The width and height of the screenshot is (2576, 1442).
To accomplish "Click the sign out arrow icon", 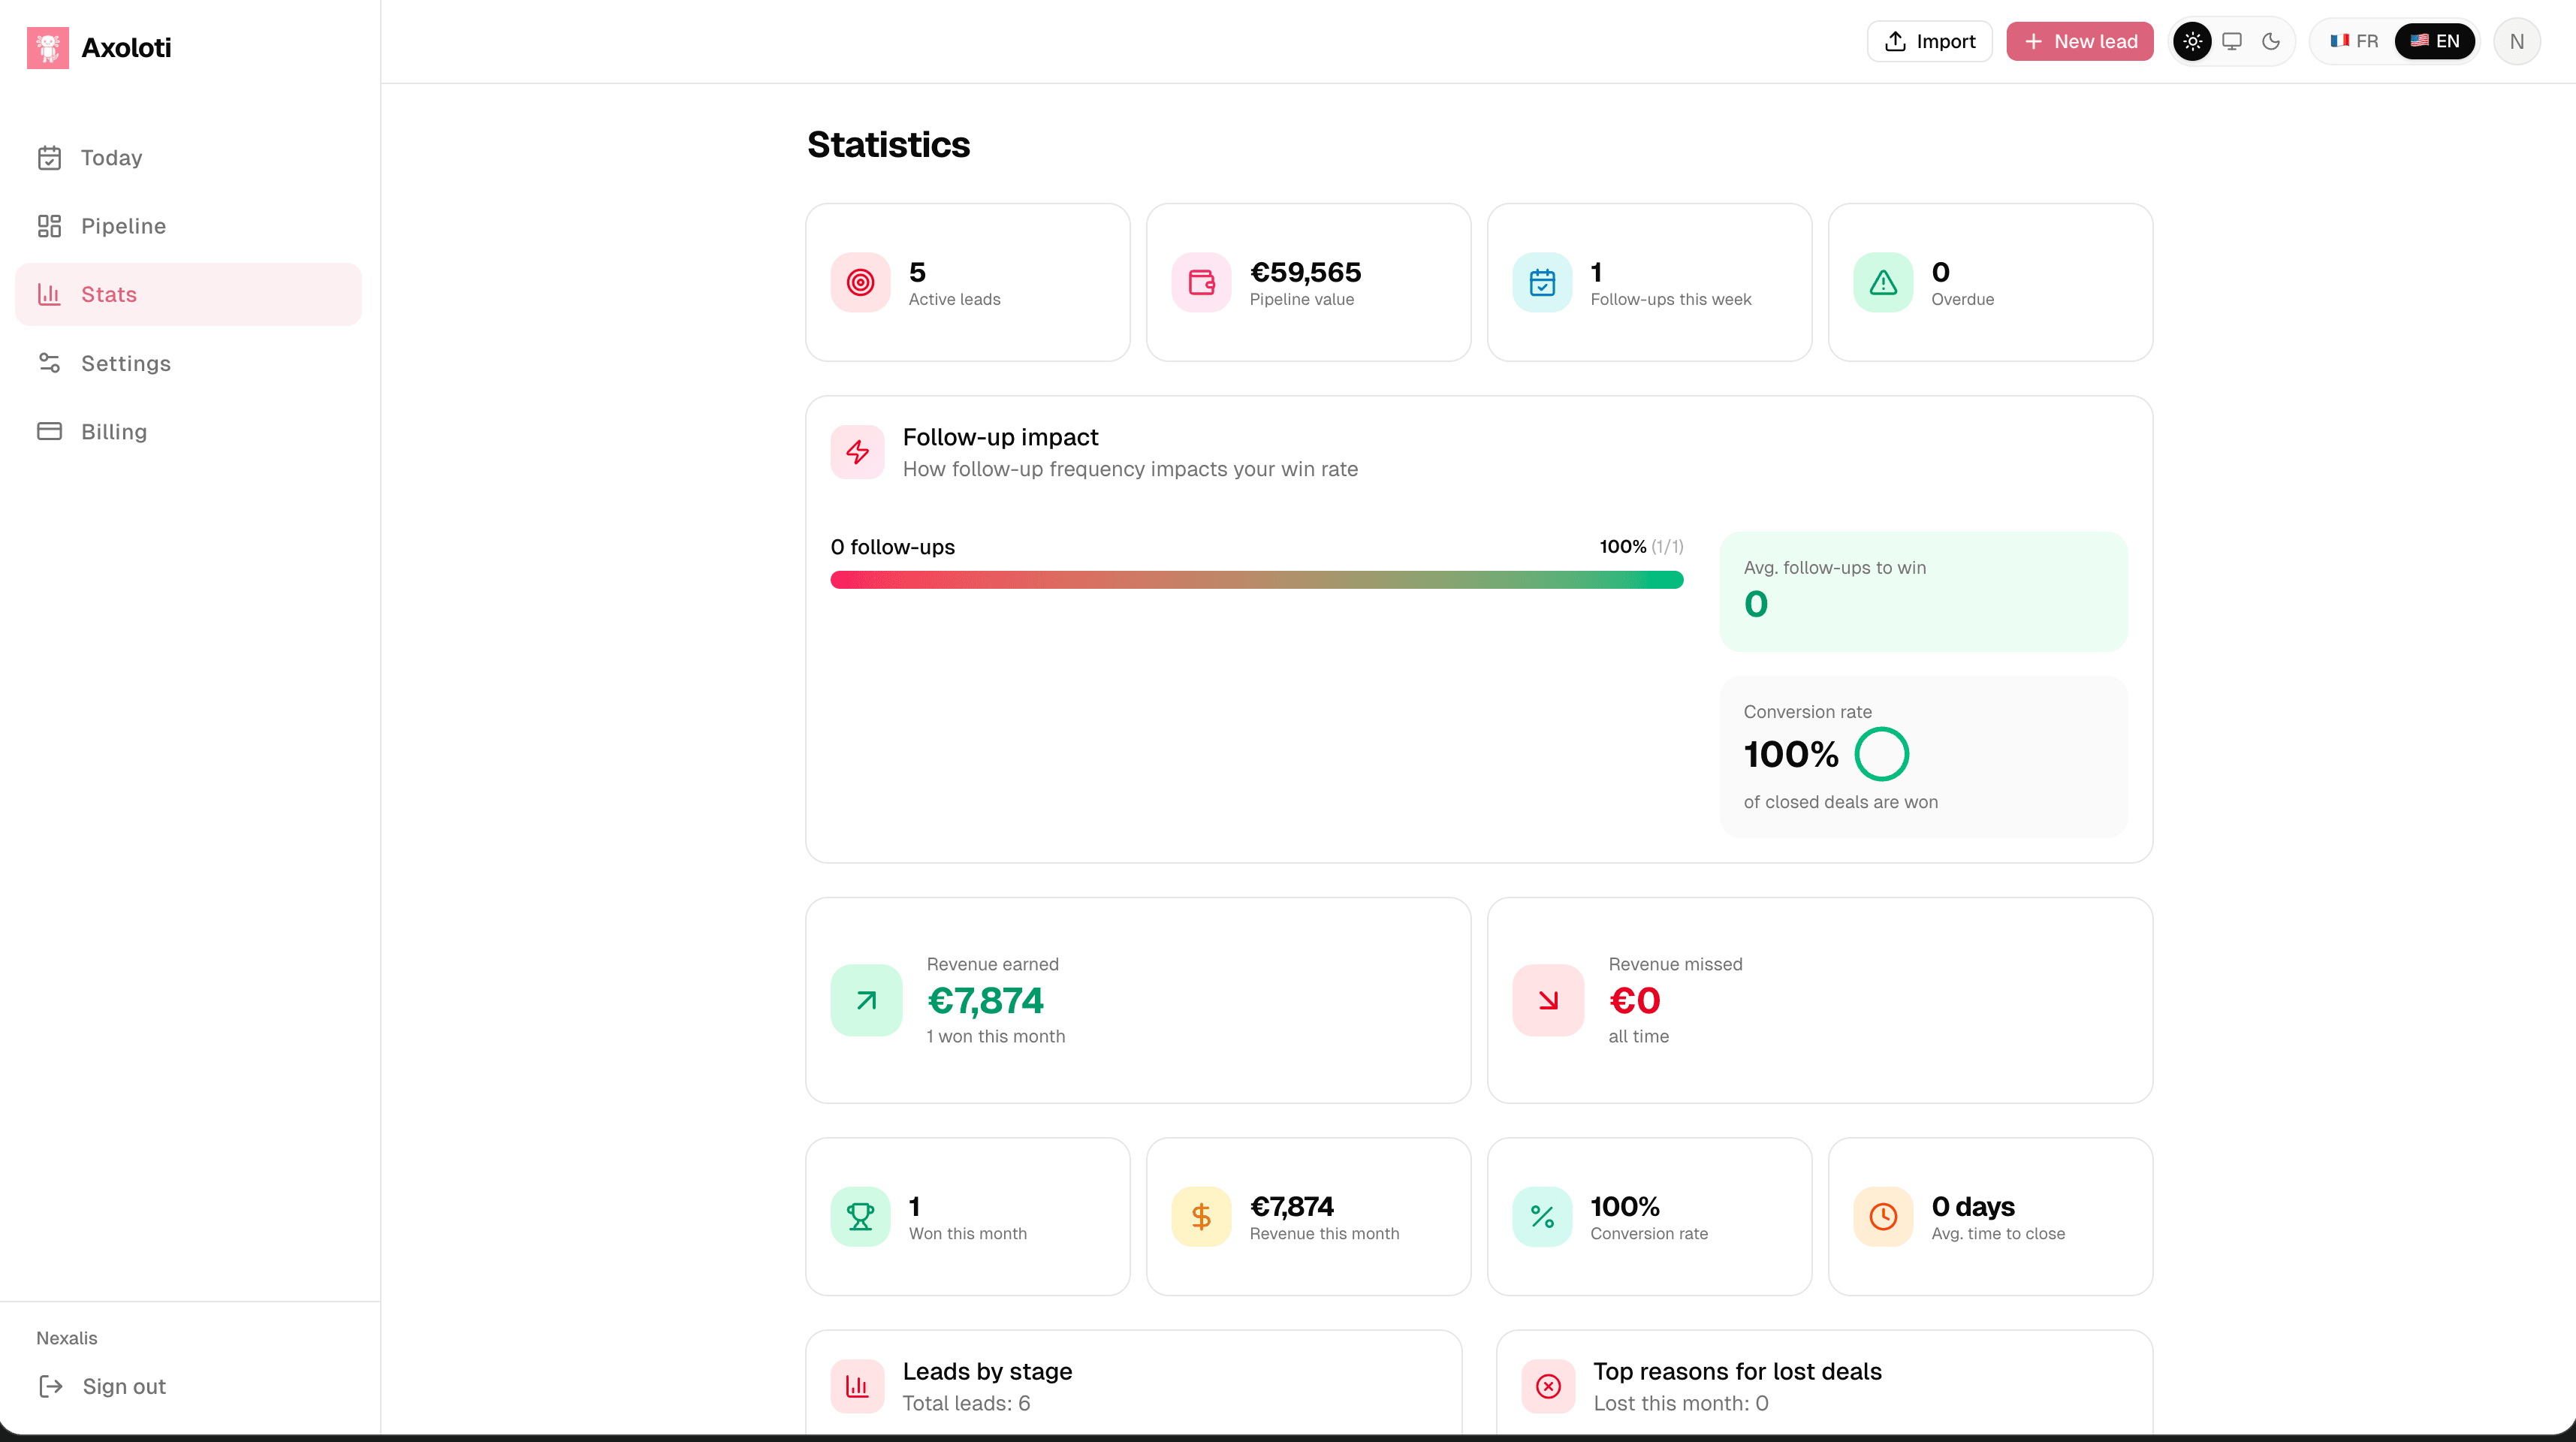I will point(51,1386).
